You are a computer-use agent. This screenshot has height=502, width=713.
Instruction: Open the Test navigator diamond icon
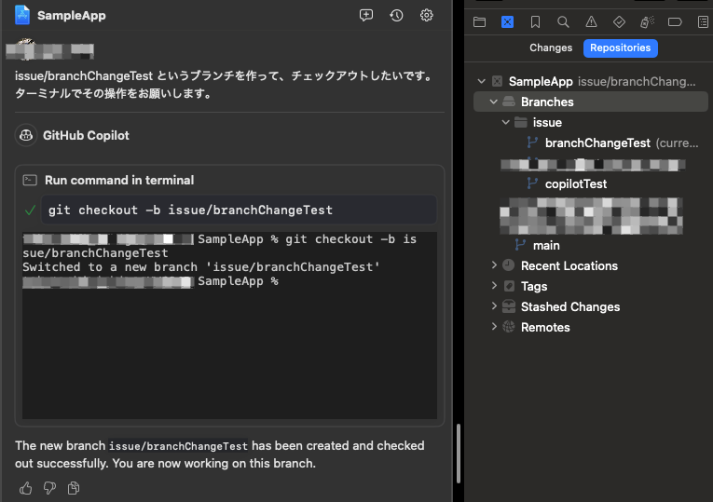point(619,21)
